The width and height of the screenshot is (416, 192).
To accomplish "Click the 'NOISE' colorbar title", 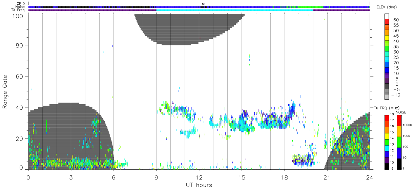I will (401, 112).
